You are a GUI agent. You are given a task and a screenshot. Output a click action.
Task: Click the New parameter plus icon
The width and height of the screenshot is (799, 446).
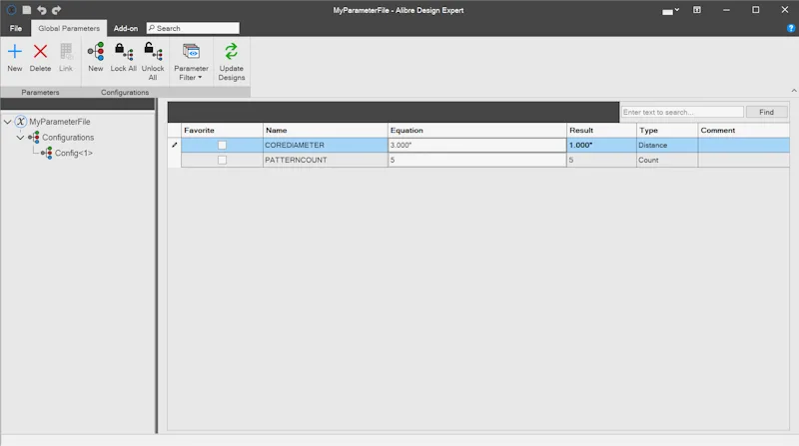[15, 52]
